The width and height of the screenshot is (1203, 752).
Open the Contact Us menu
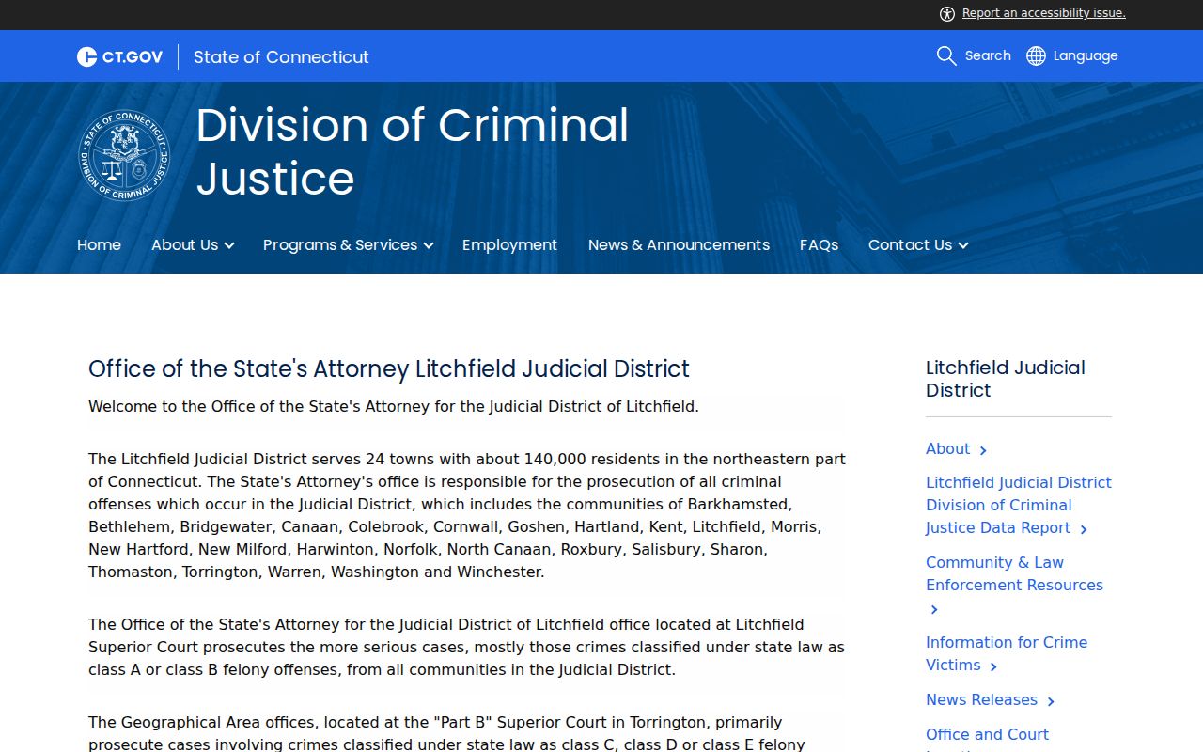(x=910, y=244)
